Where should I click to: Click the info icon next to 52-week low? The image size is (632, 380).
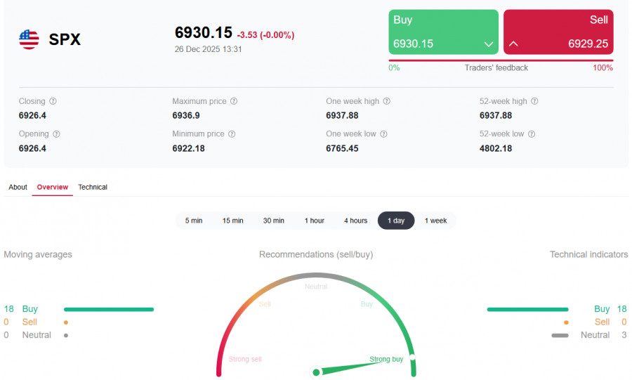pyautogui.click(x=532, y=134)
